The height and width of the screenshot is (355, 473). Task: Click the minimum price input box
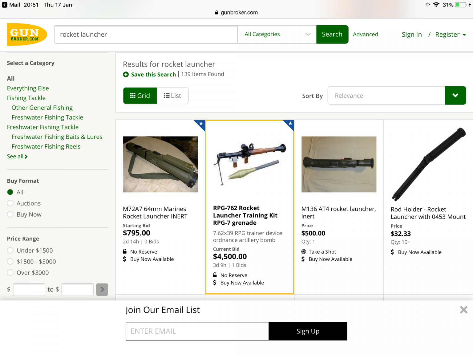tap(29, 289)
